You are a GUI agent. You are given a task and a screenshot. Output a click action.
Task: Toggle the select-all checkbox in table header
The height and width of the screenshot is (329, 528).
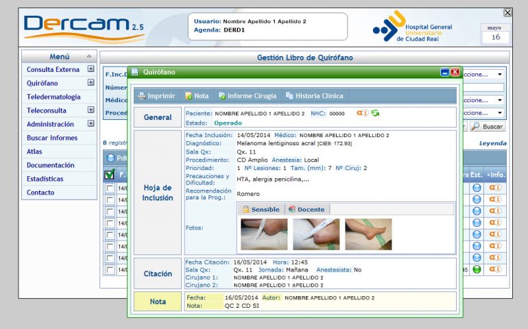tap(110, 175)
